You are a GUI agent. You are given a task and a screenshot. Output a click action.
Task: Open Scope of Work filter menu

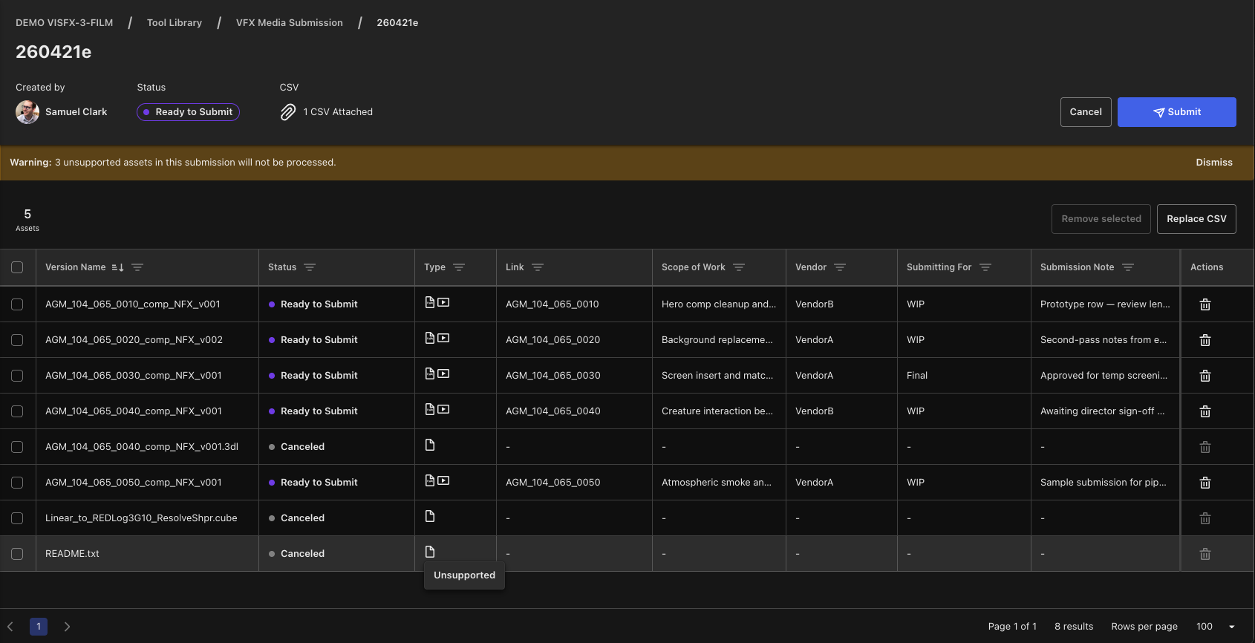(739, 267)
